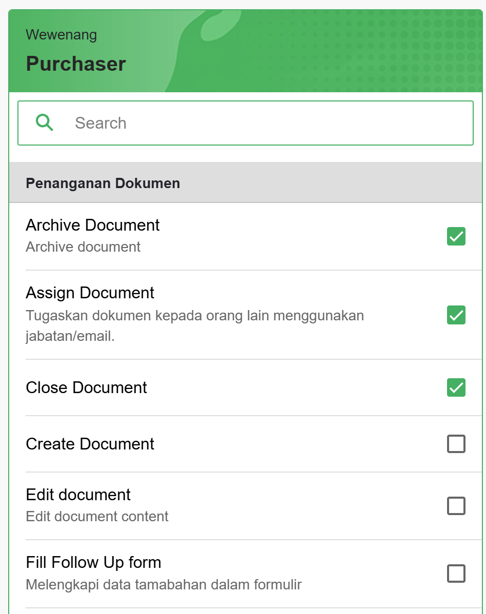The height and width of the screenshot is (614, 486).
Task: Click the green search magnifier icon
Action: (x=44, y=122)
